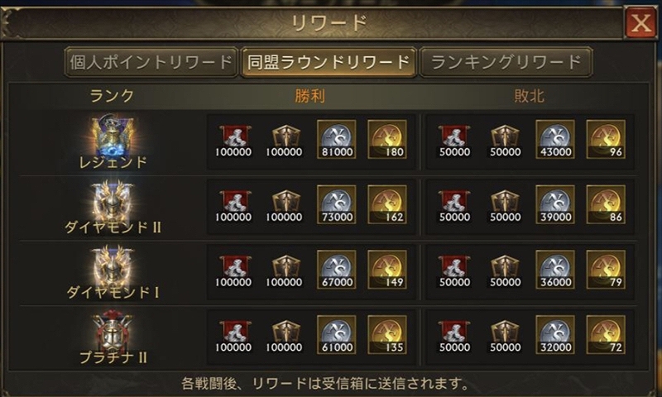662x397 pixels.
Task: Click the ダイヤモンド I rank emblem
Action: pos(113,265)
